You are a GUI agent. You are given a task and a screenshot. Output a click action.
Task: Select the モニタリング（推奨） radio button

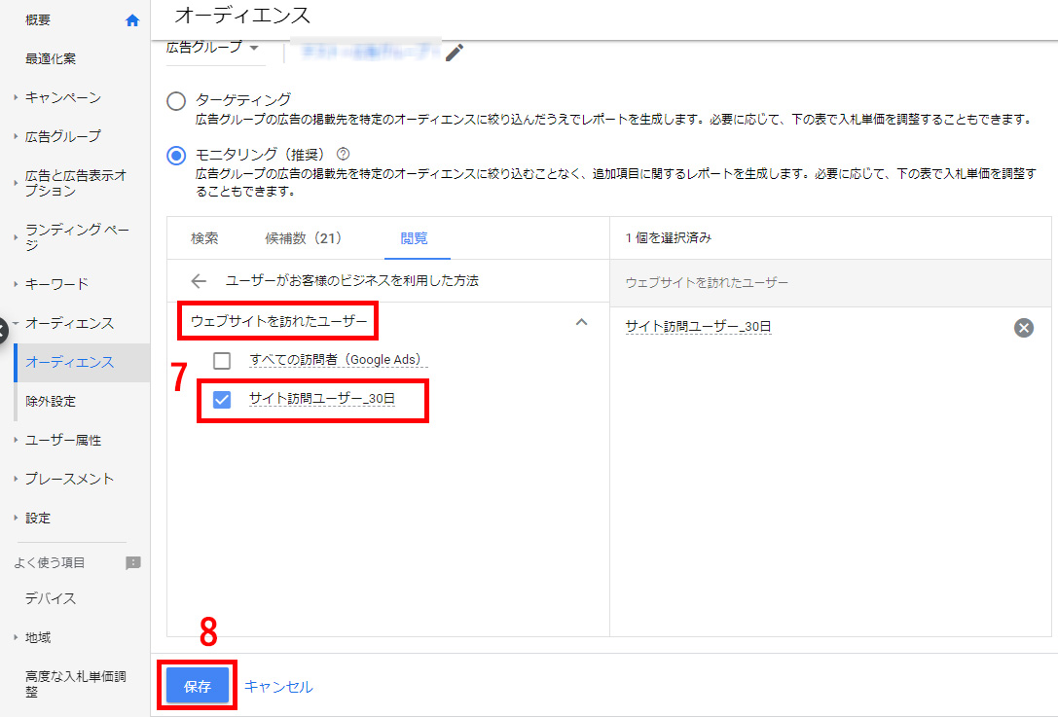[x=176, y=156]
